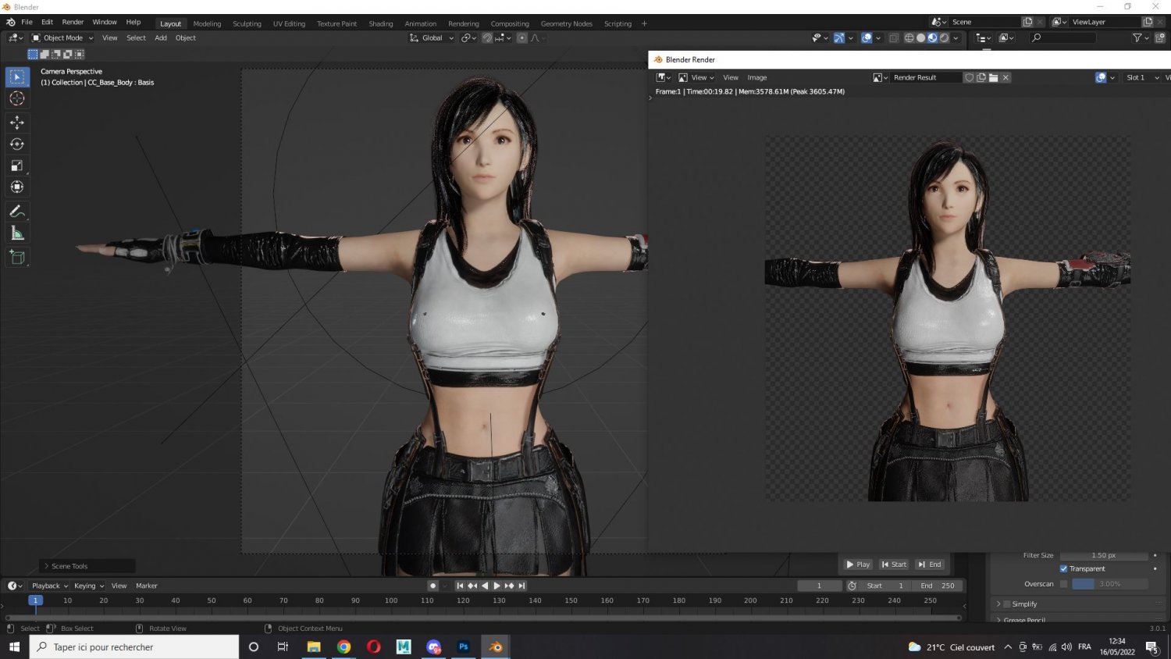
Task: Click the Play button below render window
Action: coord(858,565)
